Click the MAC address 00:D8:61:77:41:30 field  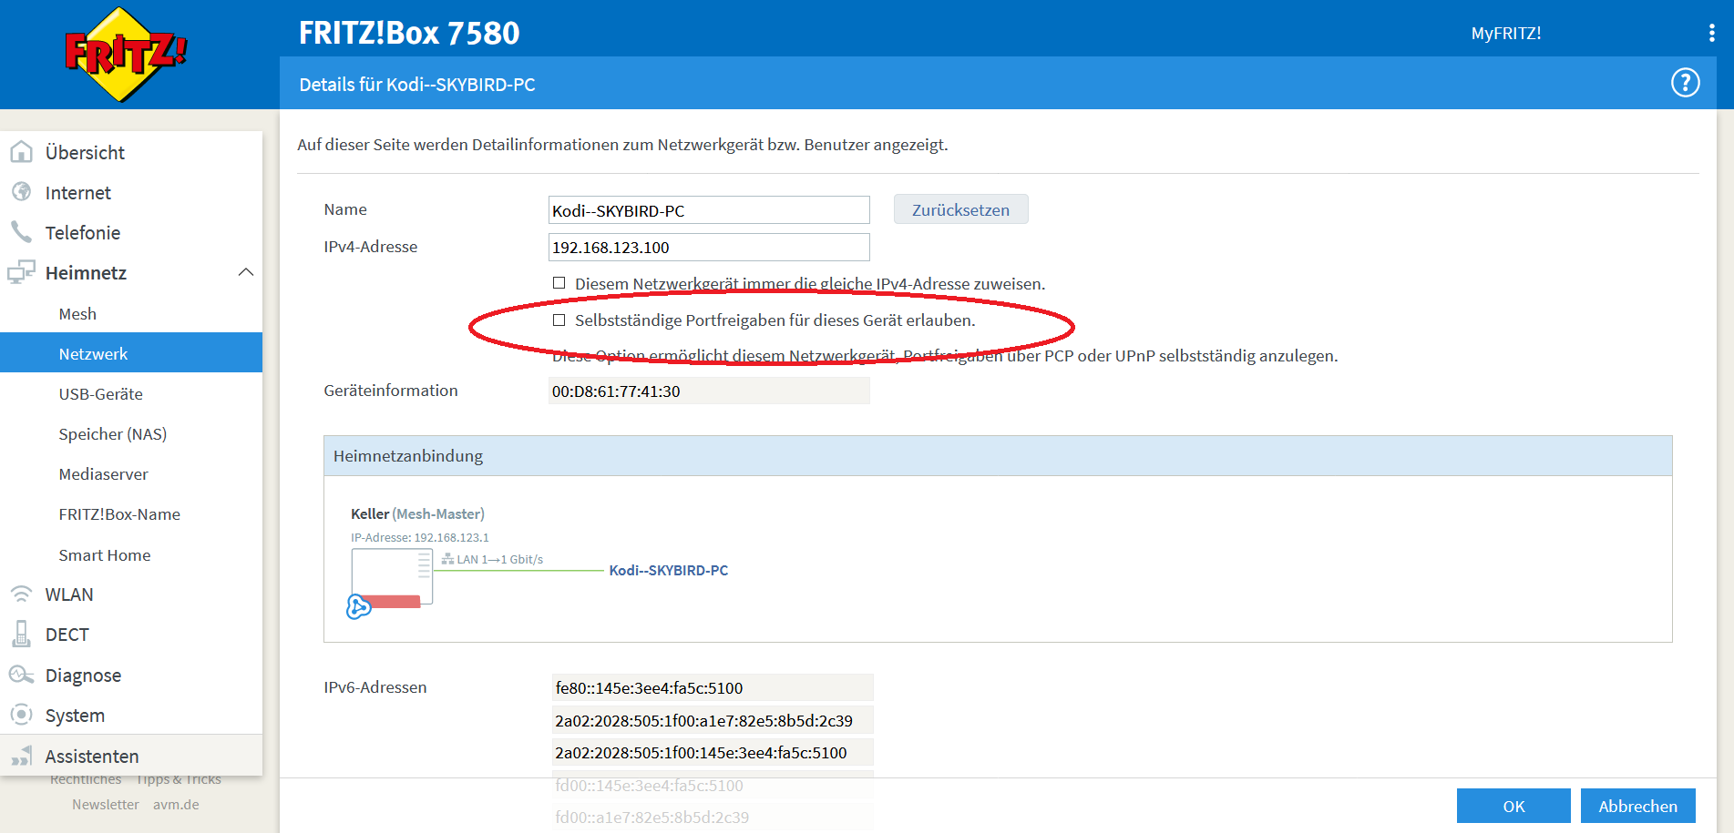[x=709, y=391]
